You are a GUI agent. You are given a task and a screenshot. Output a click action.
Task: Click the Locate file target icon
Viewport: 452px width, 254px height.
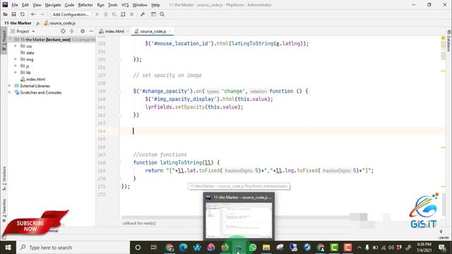(x=63, y=31)
